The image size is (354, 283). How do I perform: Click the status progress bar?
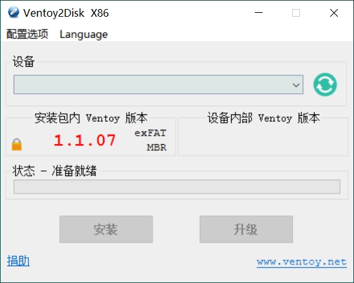pyautogui.click(x=177, y=187)
